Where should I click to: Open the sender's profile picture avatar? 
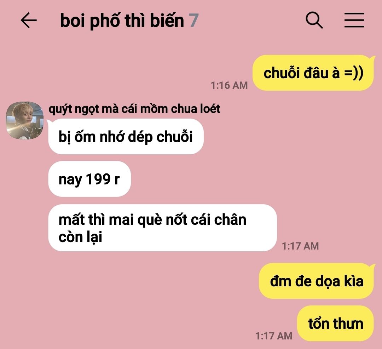[x=25, y=120]
